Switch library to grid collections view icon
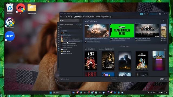The image size is (173, 97). pyautogui.click(x=81, y=20)
